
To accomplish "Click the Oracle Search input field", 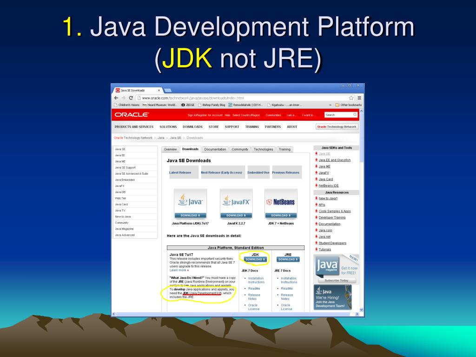I will [x=338, y=115].
